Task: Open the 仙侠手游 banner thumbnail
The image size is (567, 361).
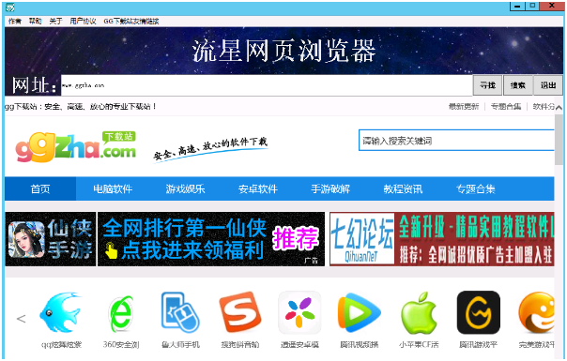Action: (51, 239)
